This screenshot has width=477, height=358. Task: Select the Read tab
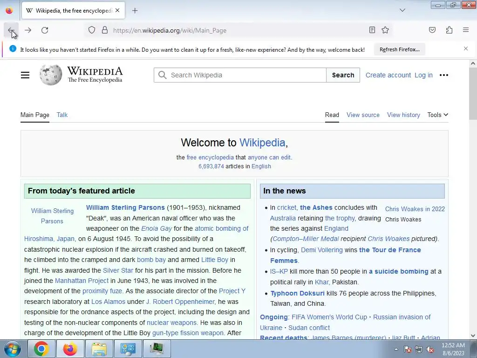point(332,115)
